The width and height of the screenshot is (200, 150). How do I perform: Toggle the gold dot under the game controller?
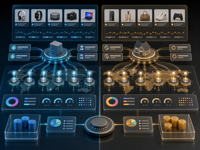point(172,24)
